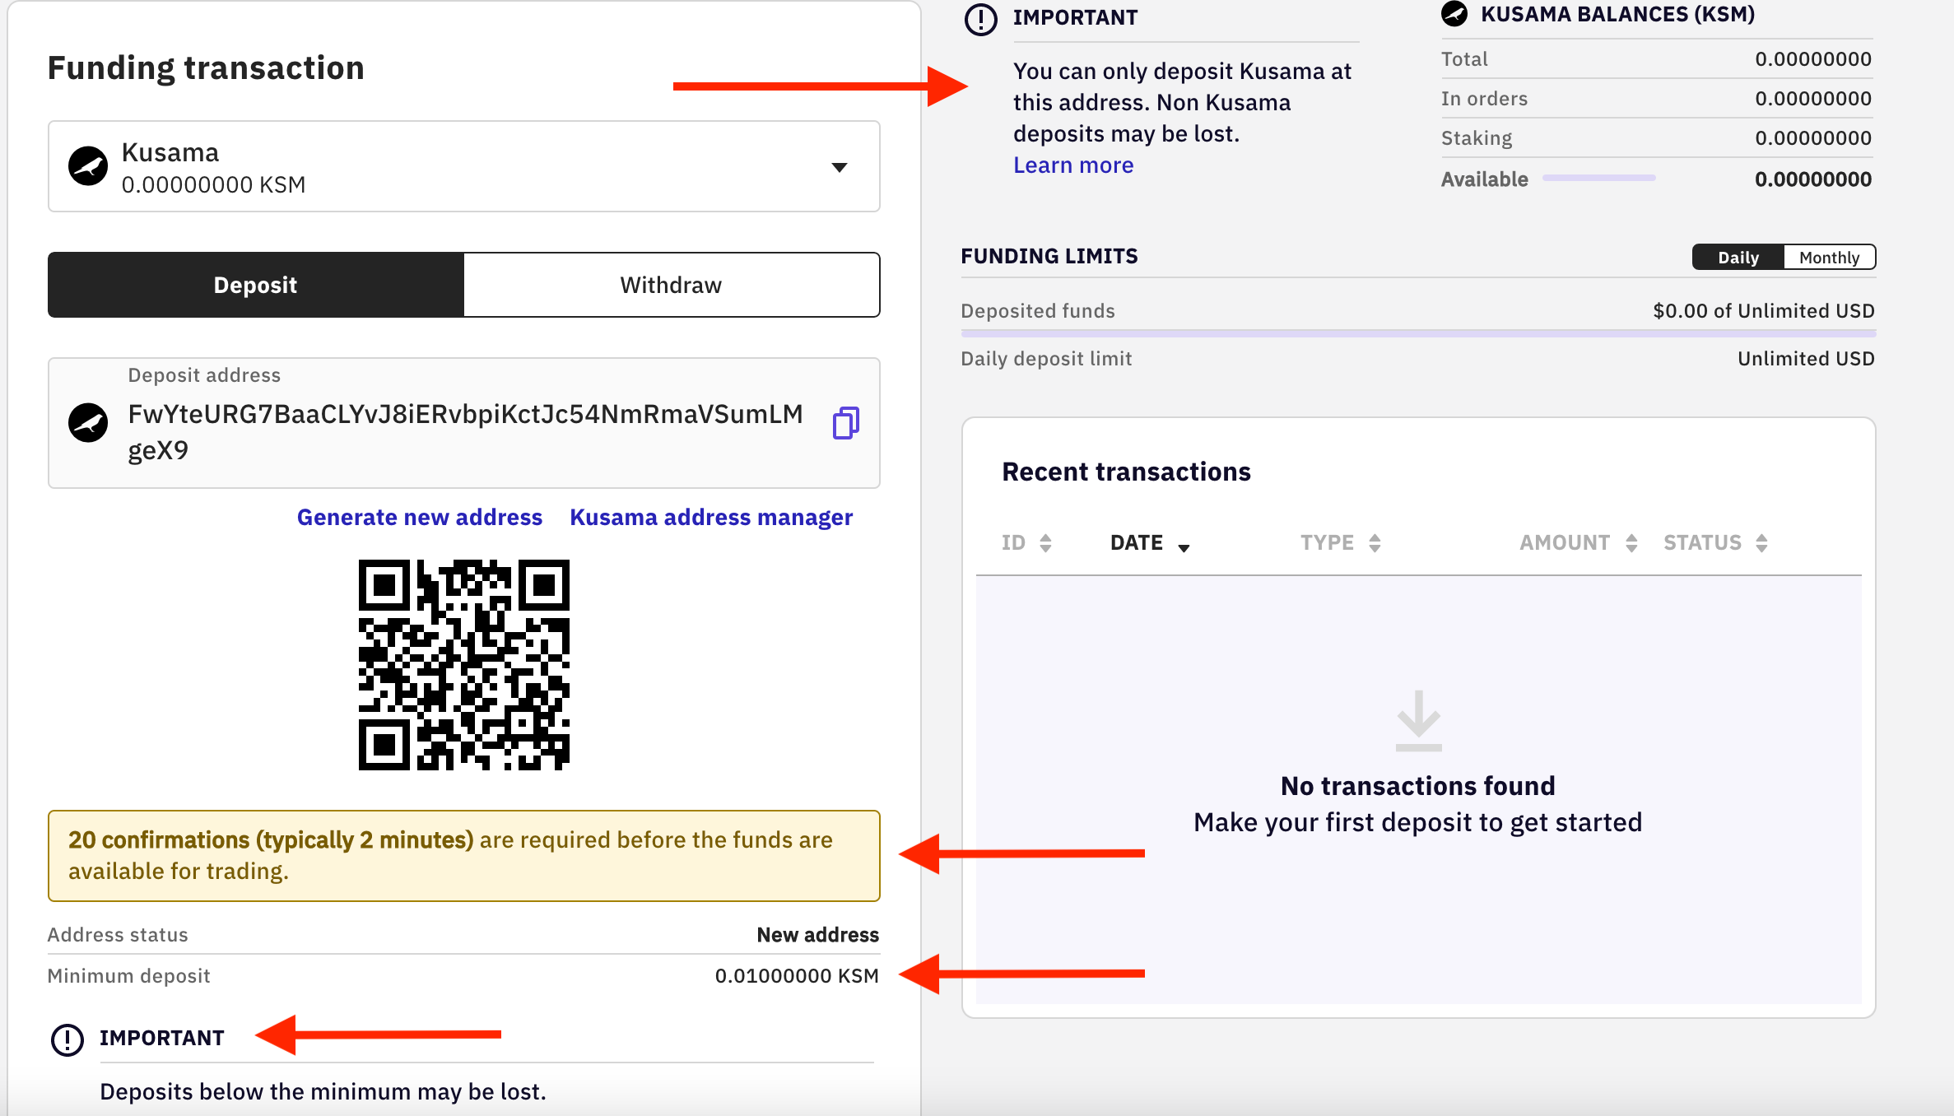
Task: Click the DATE column header
Action: tap(1137, 543)
